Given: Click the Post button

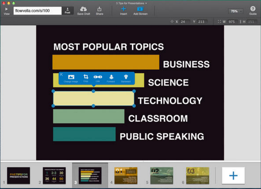Looking at the screenshot, I should [67, 11].
